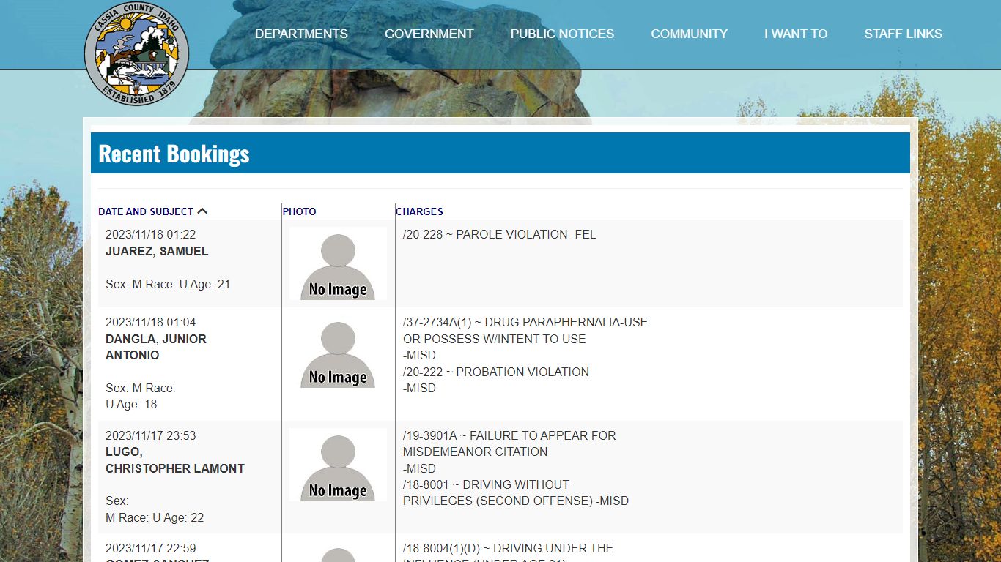1001x562 pixels.
Task: Click the Recent Bookings page heading
Action: 174,154
